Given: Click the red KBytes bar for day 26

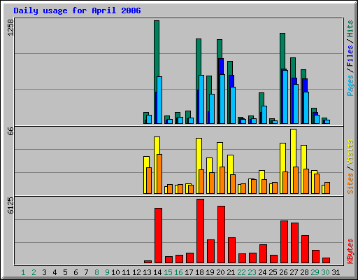Looking at the screenshot, I should pos(284,242).
